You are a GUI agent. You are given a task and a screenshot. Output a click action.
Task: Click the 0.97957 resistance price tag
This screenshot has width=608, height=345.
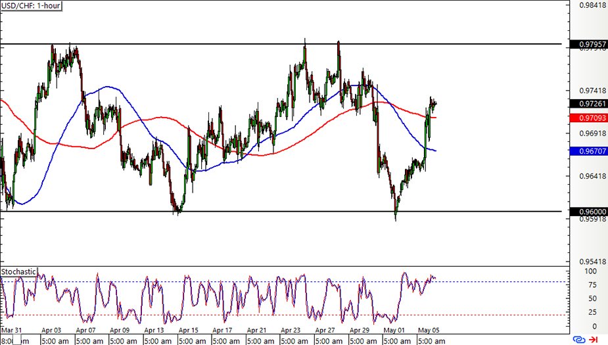[x=589, y=45]
